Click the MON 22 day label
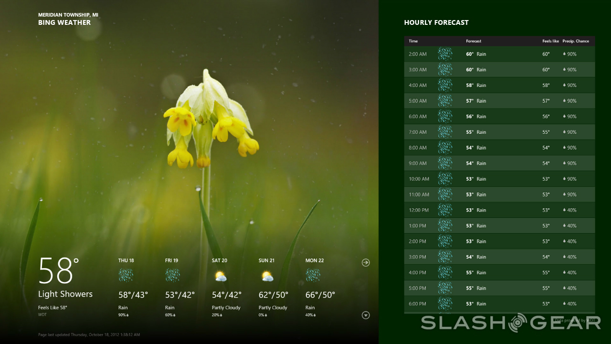The width and height of the screenshot is (611, 344). (315, 260)
